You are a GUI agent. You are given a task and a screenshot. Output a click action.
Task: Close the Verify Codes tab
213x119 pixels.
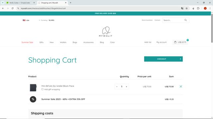click(34, 3)
